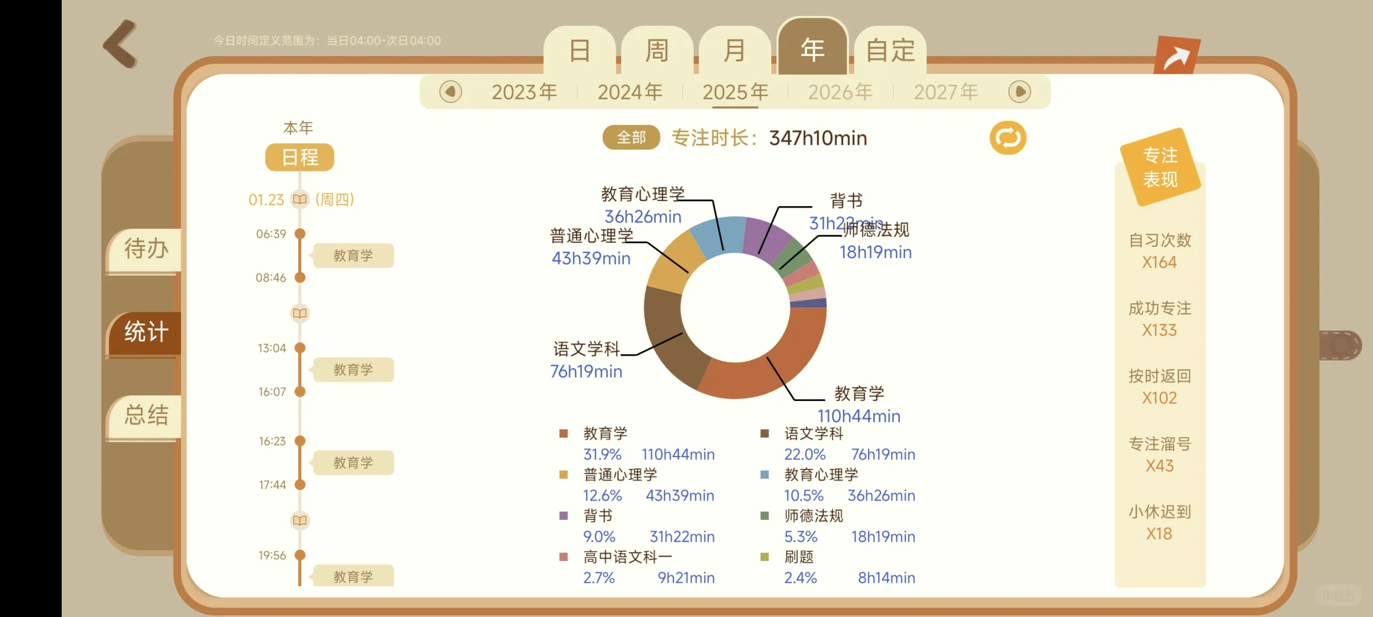This screenshot has width=1373, height=617.
Task: Click the 师德法规 18h19min chart label
Action: [x=876, y=241]
